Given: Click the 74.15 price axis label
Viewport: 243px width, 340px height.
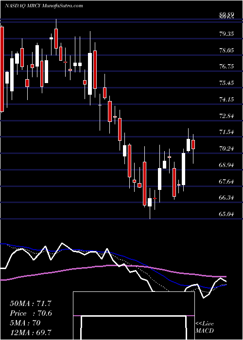Looking at the screenshot, I should pyautogui.click(x=226, y=100).
